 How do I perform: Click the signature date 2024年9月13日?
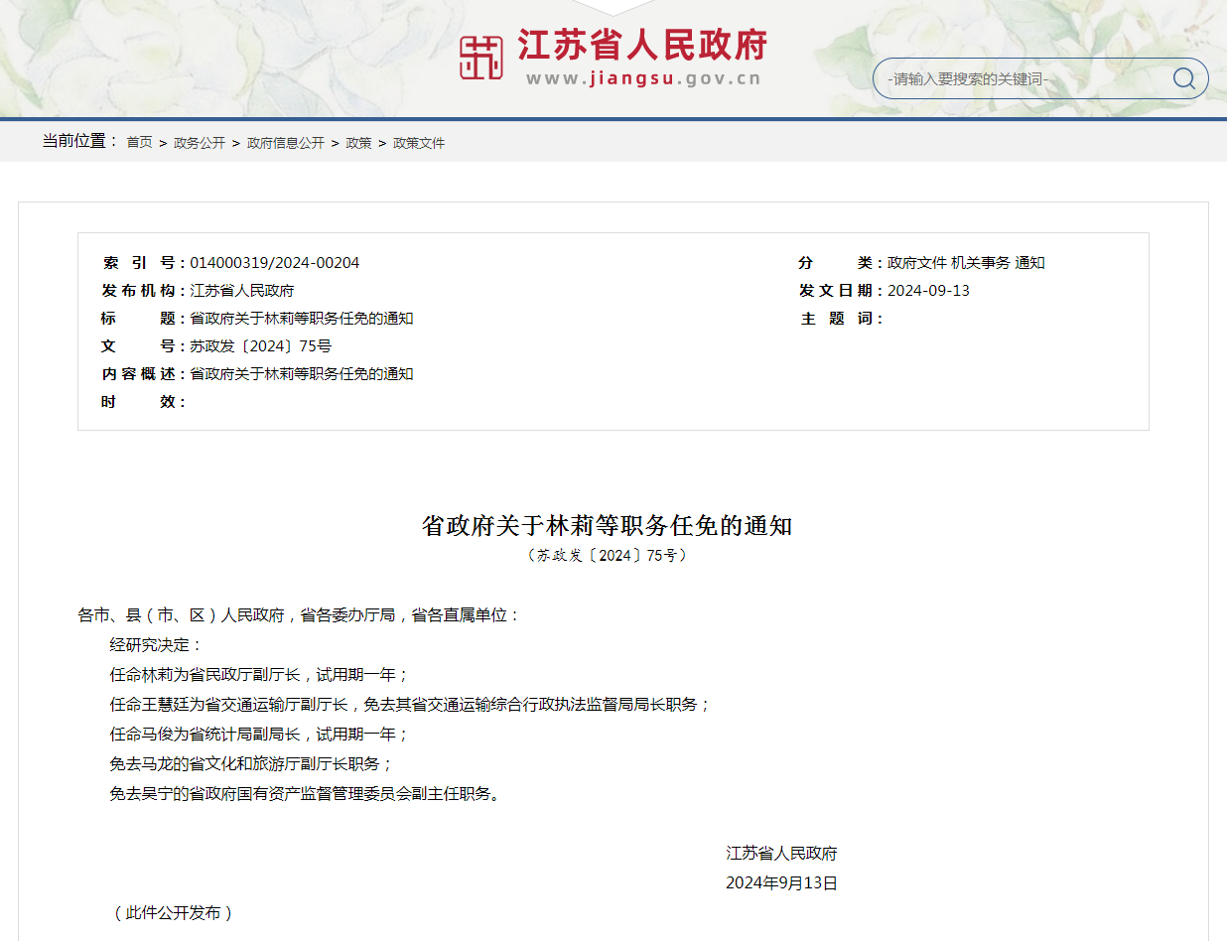(x=781, y=883)
